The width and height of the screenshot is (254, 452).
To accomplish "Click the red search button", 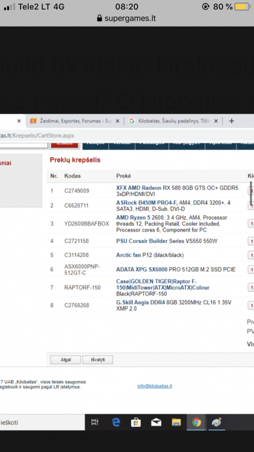I will [64, 144].
